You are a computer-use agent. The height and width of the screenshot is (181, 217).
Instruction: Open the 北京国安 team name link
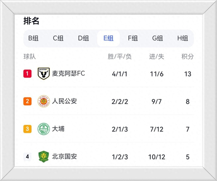64,156
